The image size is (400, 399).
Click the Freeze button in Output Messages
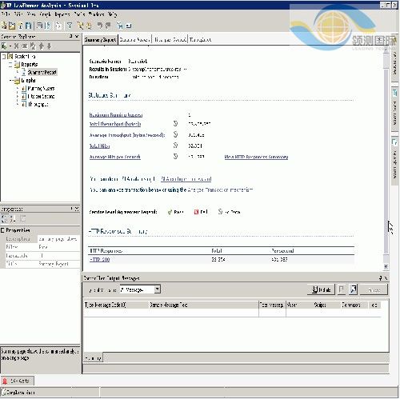click(374, 289)
